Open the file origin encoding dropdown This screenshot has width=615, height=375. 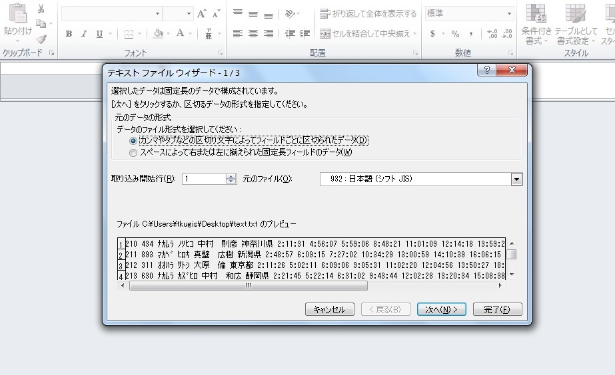516,179
